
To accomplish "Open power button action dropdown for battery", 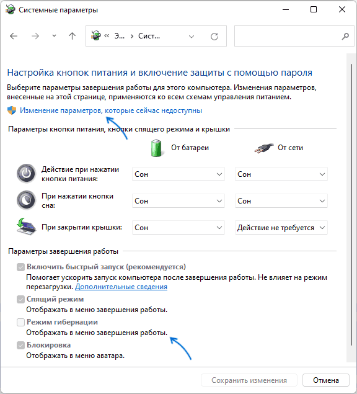I will (178, 174).
